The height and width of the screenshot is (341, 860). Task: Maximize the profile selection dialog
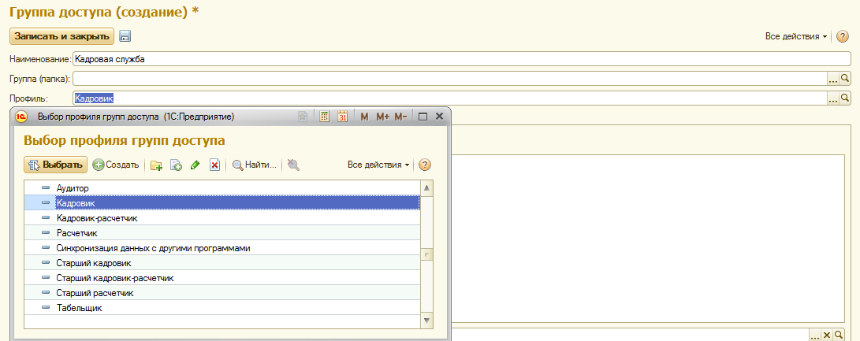coord(423,117)
